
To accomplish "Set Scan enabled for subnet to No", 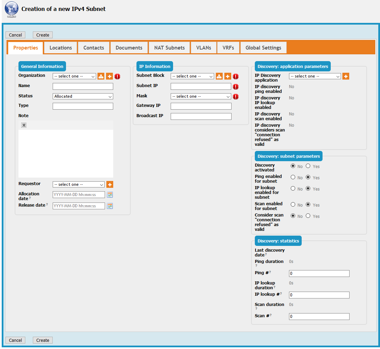I will (293, 205).
